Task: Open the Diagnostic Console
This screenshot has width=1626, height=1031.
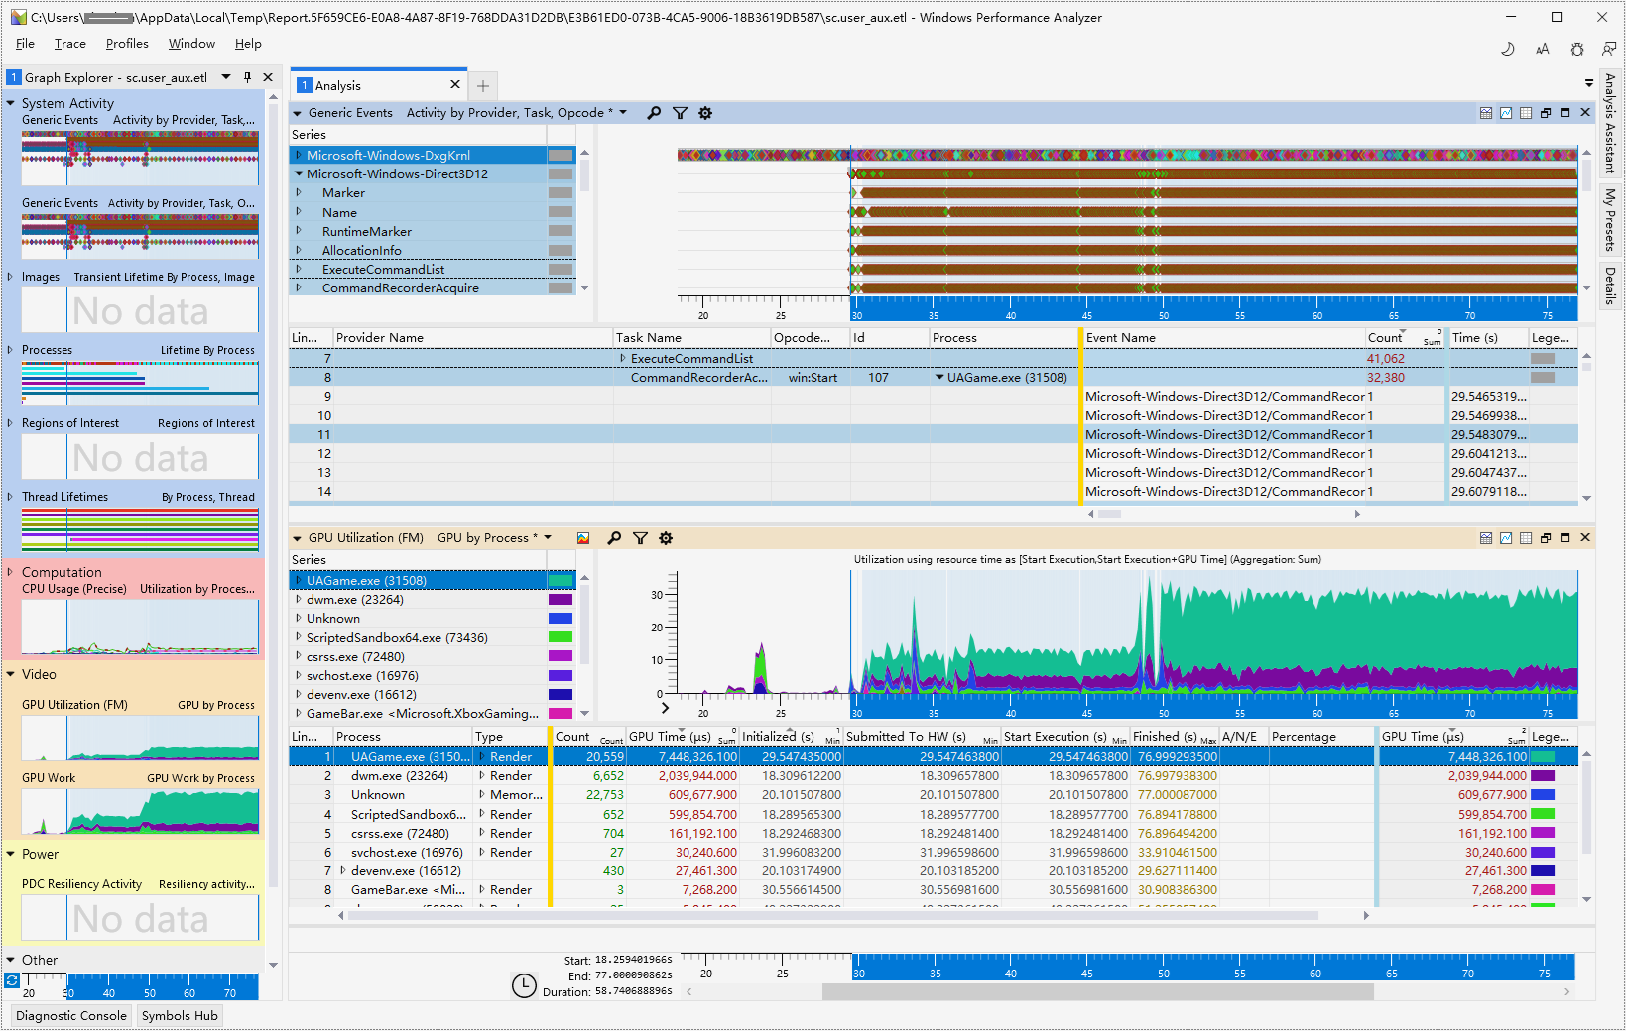Action: click(x=70, y=1015)
